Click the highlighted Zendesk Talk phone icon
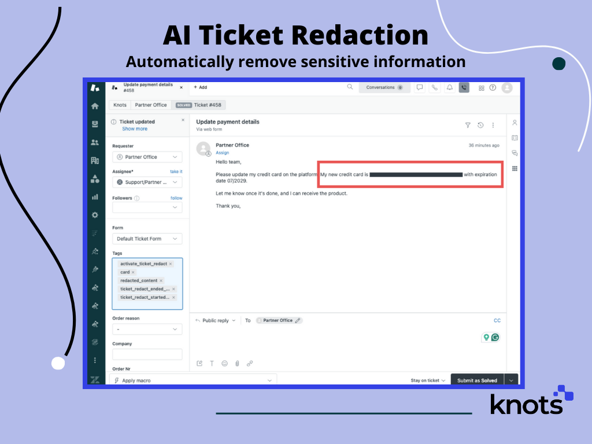The width and height of the screenshot is (592, 444). click(464, 87)
